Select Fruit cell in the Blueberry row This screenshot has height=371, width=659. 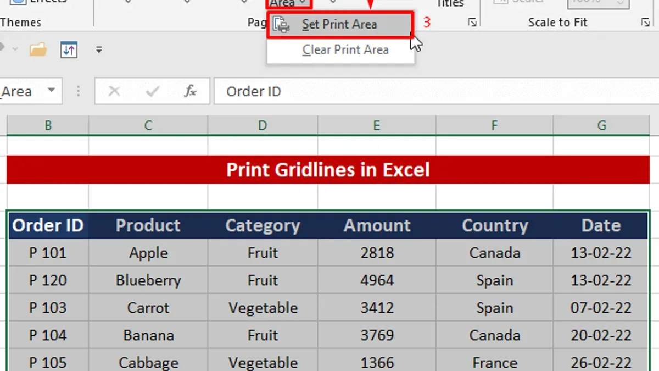[x=263, y=280]
